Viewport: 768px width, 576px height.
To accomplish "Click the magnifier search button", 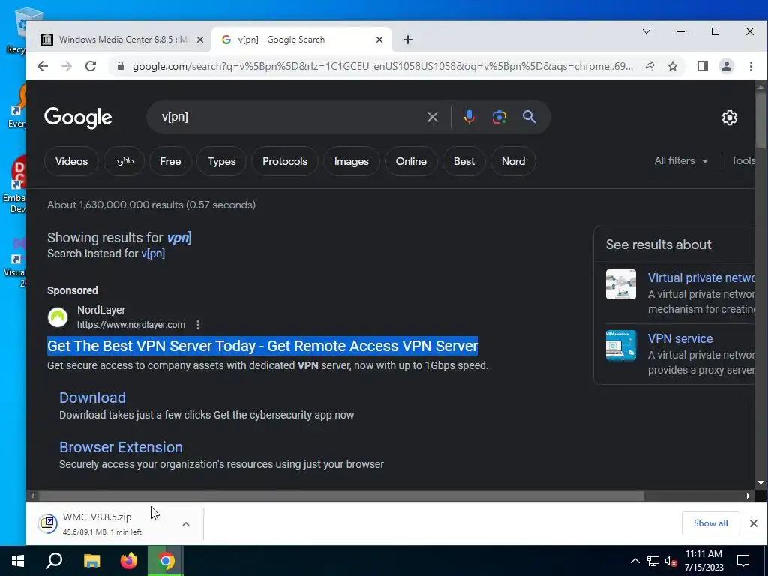I will click(529, 117).
